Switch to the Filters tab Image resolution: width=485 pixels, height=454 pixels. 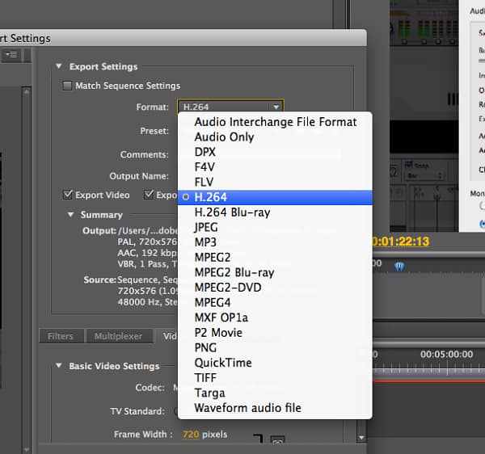click(60, 336)
